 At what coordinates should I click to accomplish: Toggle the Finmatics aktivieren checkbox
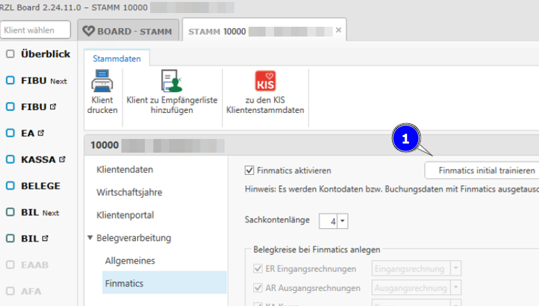249,171
